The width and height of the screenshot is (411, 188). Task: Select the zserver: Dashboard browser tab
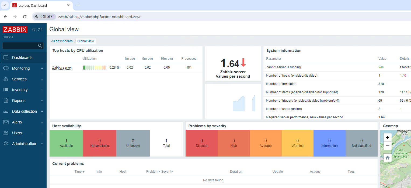pos(41,5)
